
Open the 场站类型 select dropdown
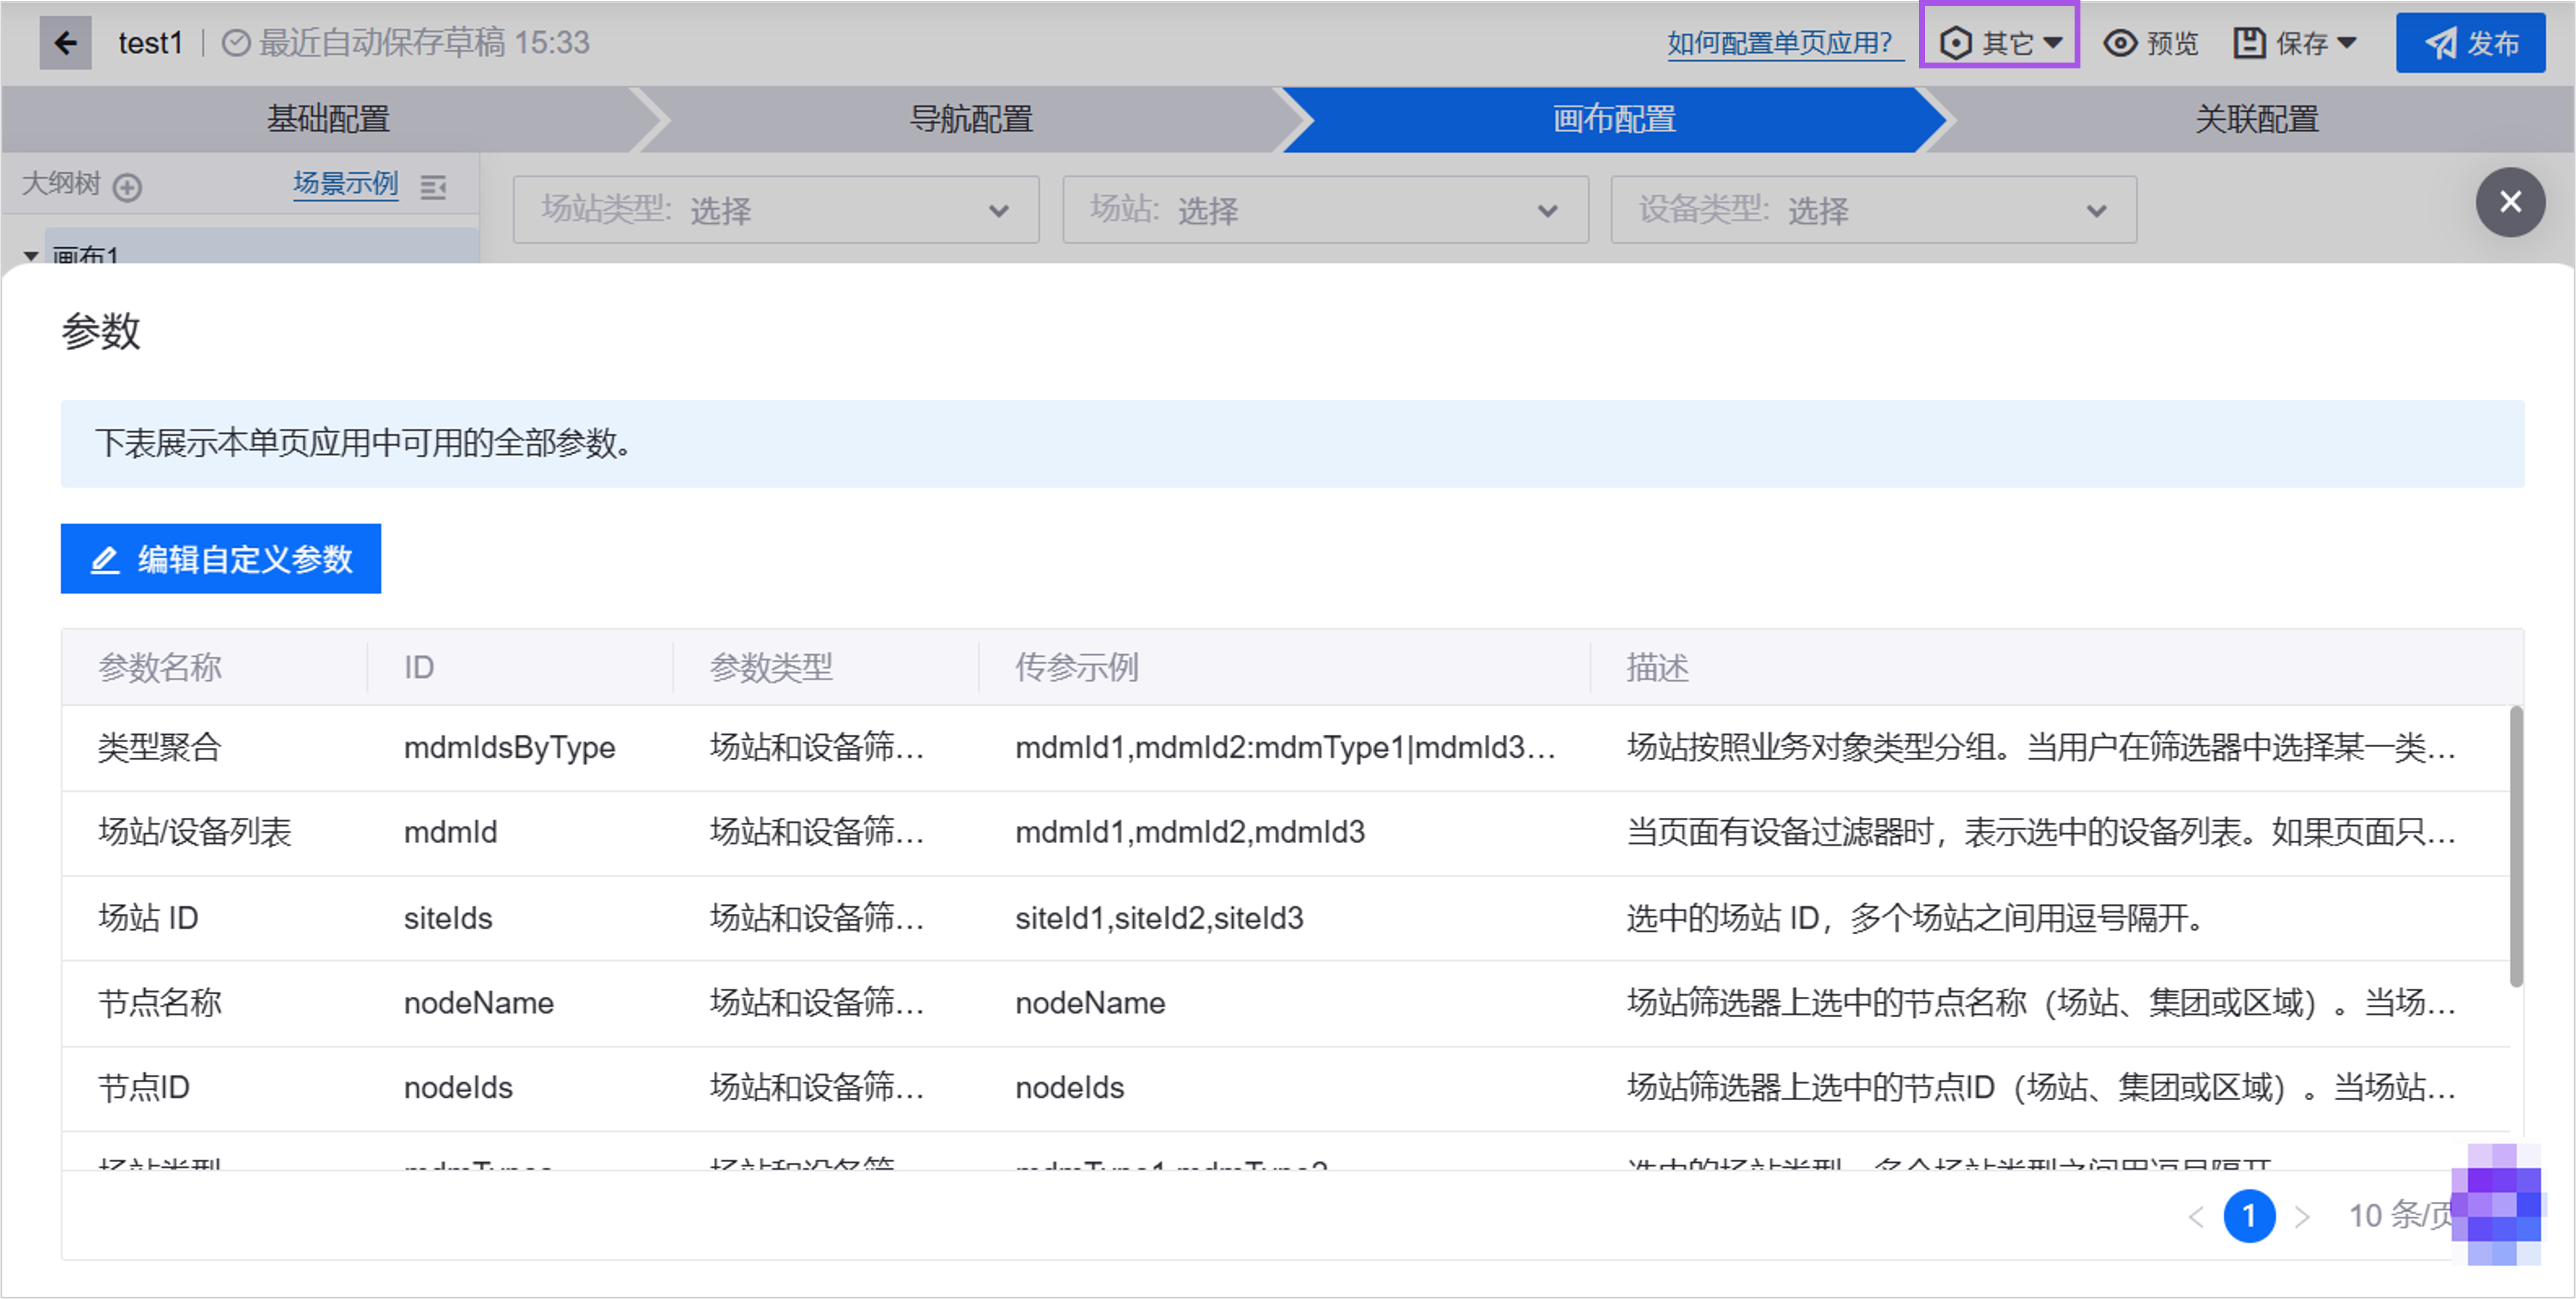[x=776, y=210]
